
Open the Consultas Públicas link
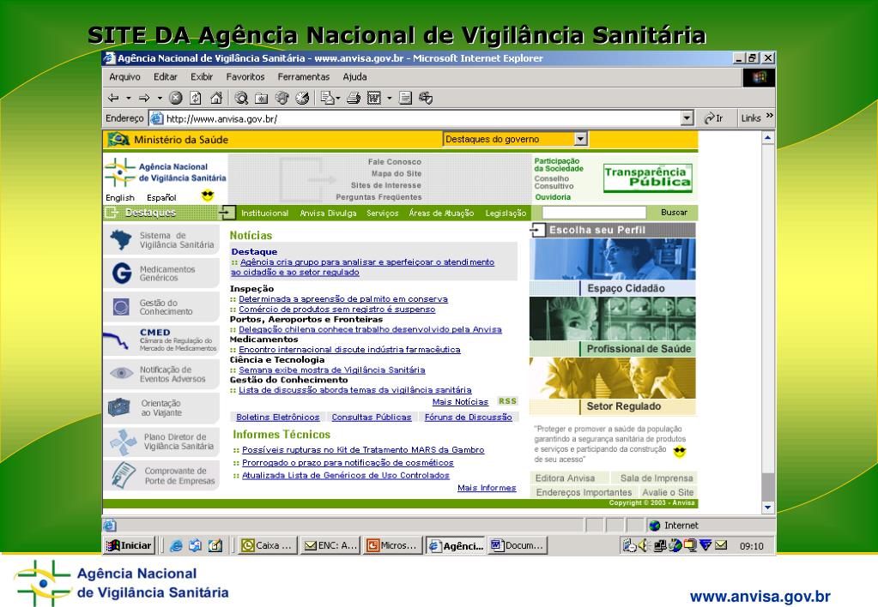pos(372,417)
